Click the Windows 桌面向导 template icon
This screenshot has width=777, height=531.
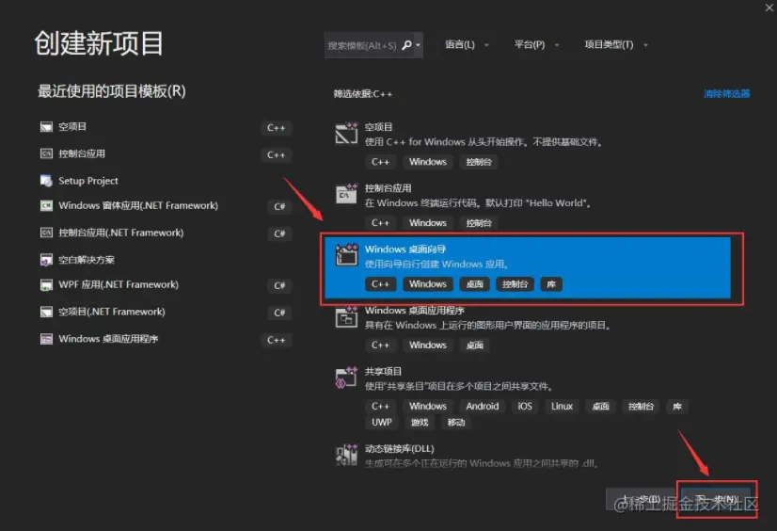tap(346, 255)
